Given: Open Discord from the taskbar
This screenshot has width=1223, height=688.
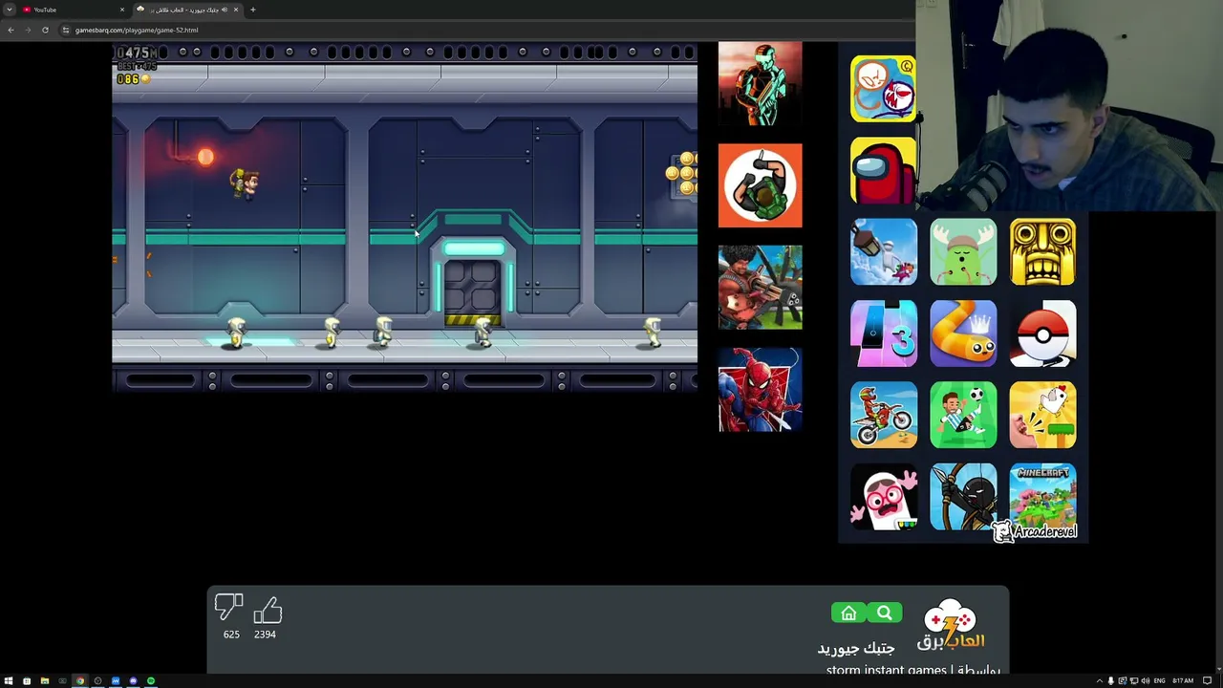Looking at the screenshot, I should pyautogui.click(x=133, y=681).
